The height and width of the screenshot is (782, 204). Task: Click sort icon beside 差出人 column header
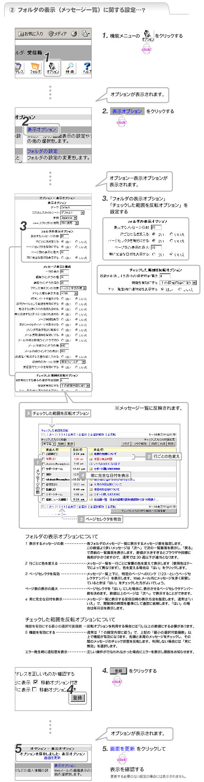pyautogui.click(x=57, y=449)
